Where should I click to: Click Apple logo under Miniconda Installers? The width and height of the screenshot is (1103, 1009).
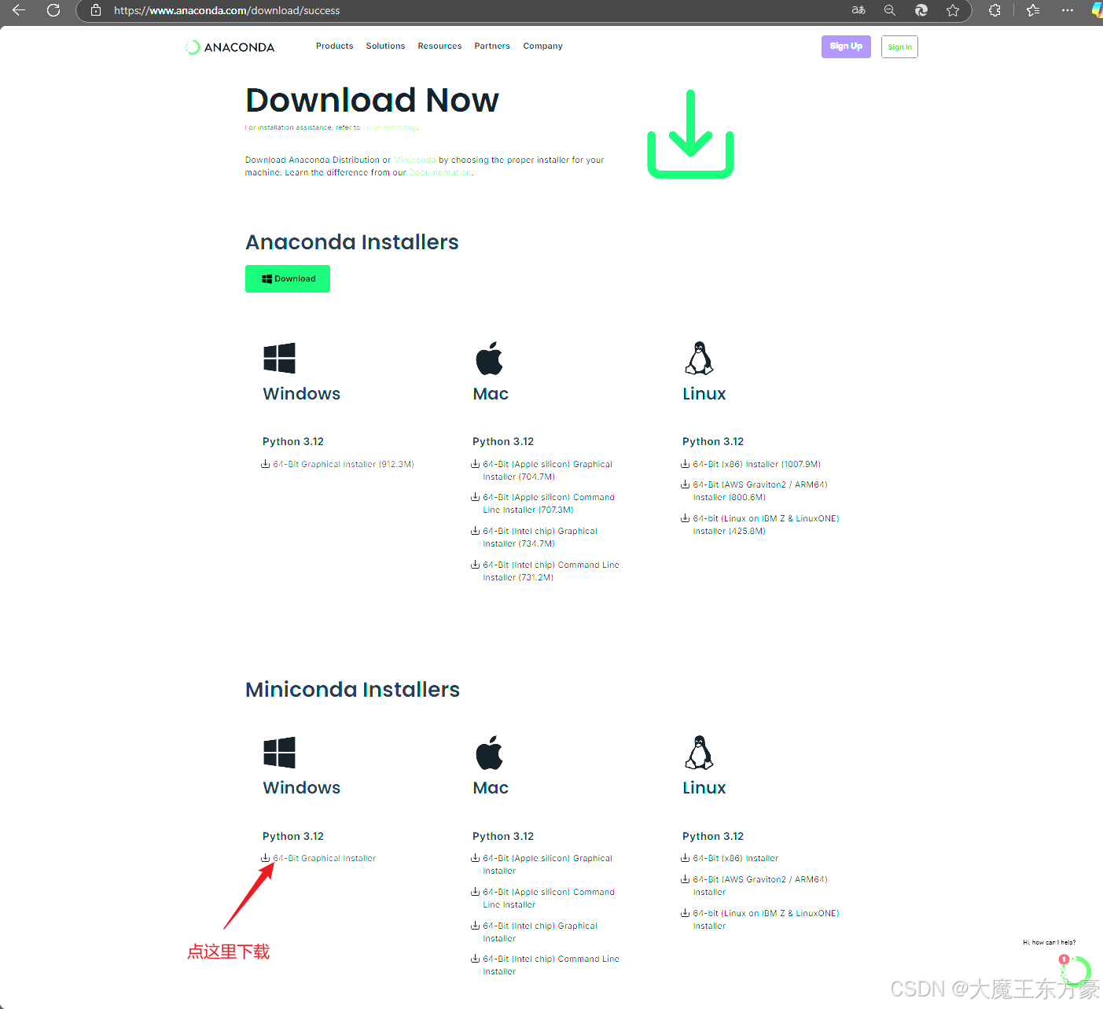pyautogui.click(x=489, y=753)
